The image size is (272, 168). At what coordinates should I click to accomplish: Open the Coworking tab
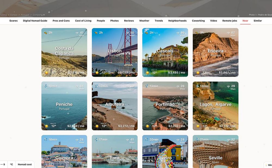[x=198, y=21]
